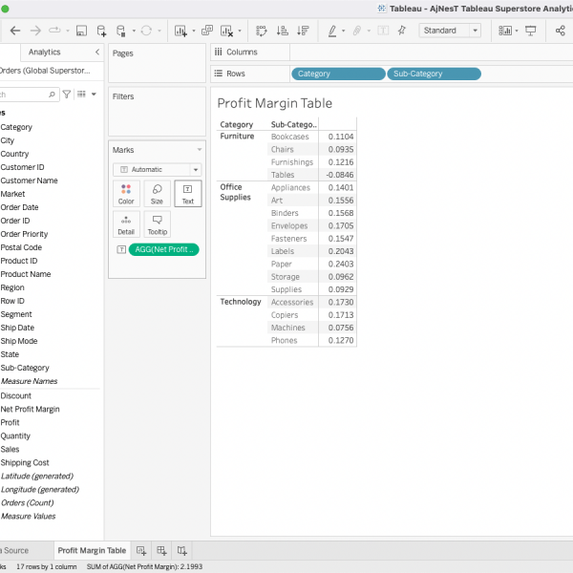The height and width of the screenshot is (573, 573).
Task: Click the Sub-Category pill on Rows shelf
Action: coord(434,74)
